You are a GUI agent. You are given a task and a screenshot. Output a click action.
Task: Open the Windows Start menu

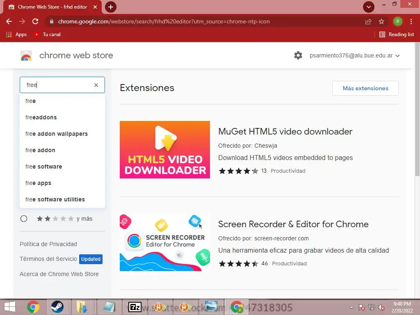10,307
